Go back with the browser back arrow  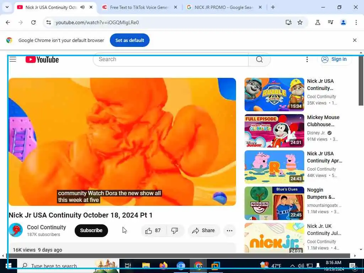(8, 22)
